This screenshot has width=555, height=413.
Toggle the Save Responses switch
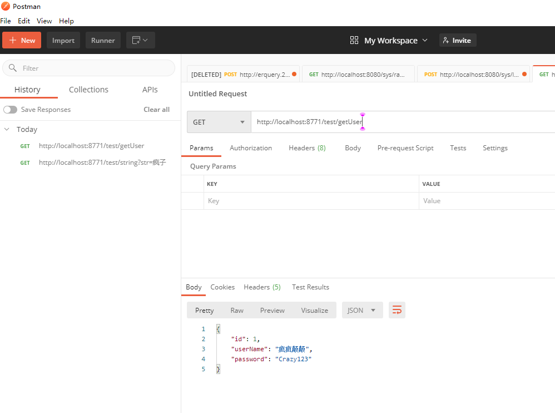pyautogui.click(x=10, y=110)
